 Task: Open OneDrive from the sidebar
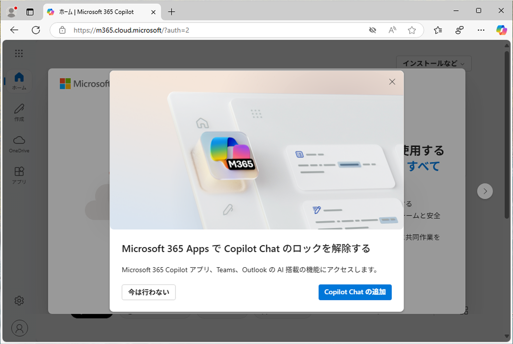19,144
